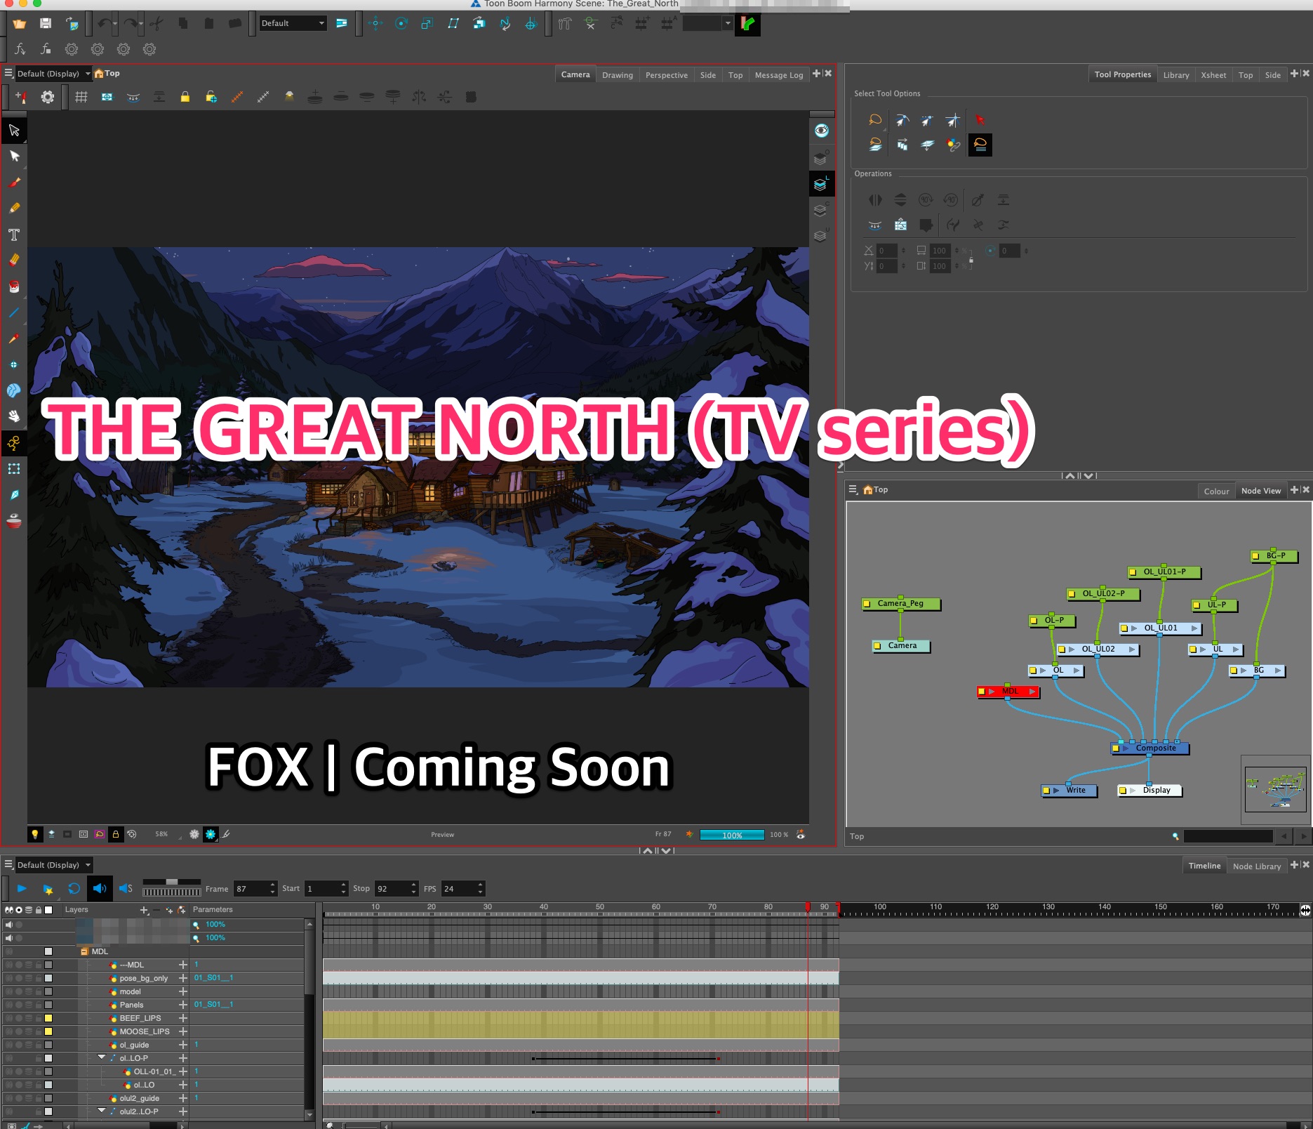Mute the first sound layer
Image resolution: width=1313 pixels, height=1129 pixels.
tap(9, 925)
